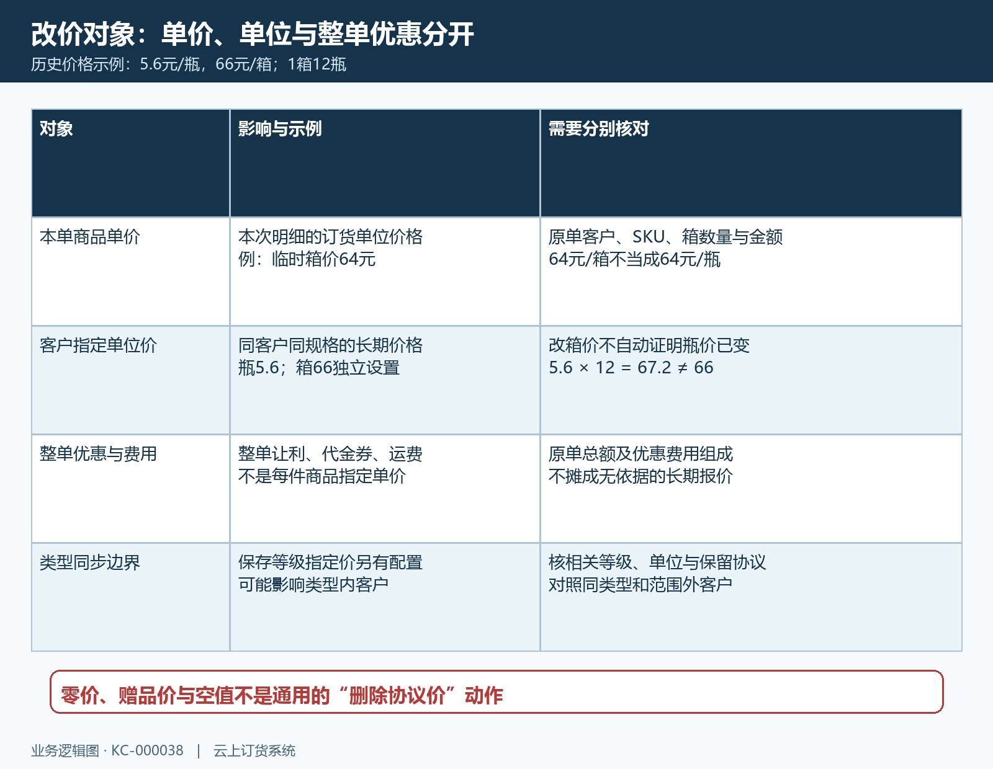
Task: Click the line '不是每件商品指定单价'
Action: [322, 476]
